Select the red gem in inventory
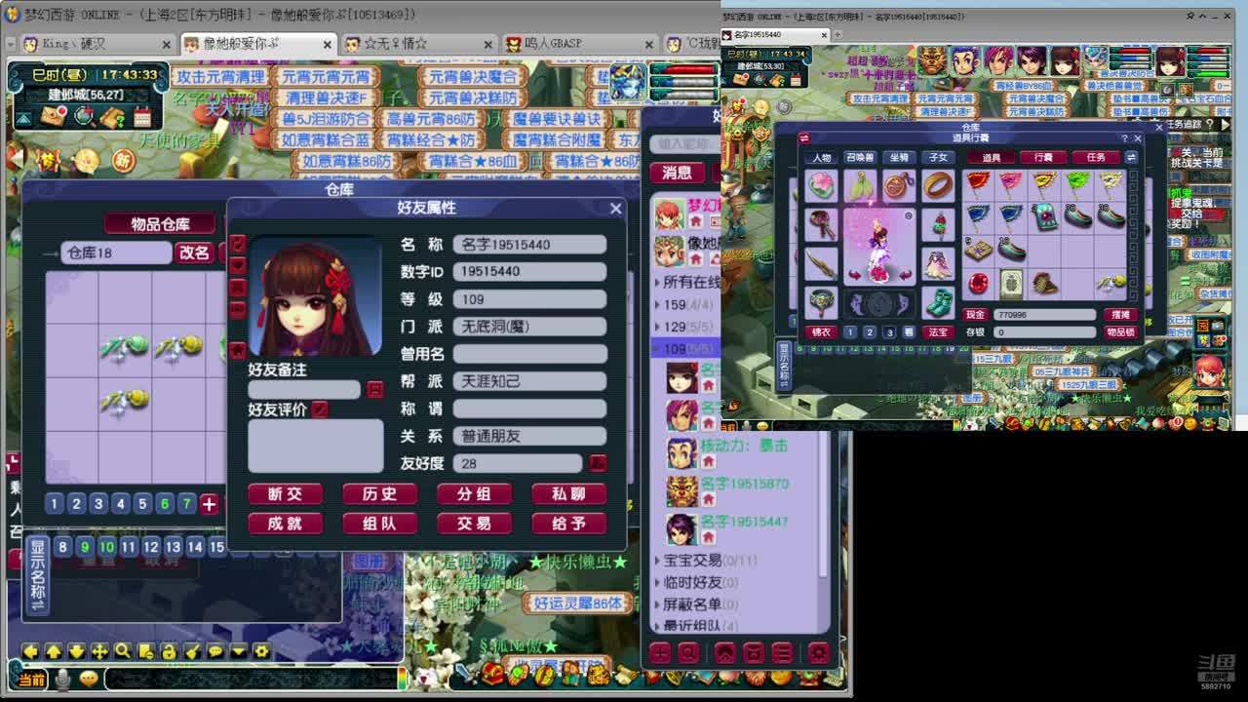The image size is (1248, 702). pos(978,284)
